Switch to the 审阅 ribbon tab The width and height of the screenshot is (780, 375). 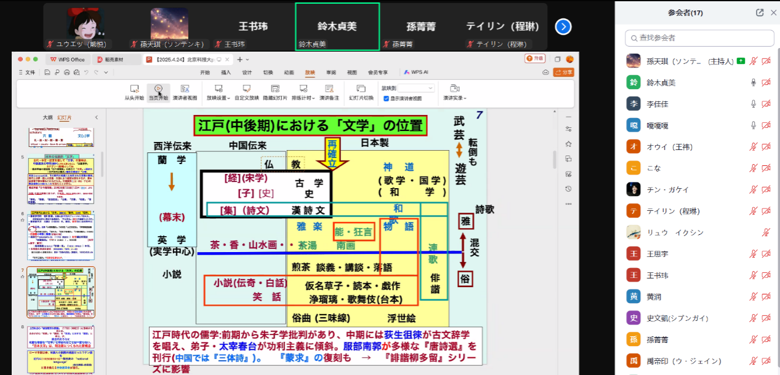pos(331,73)
